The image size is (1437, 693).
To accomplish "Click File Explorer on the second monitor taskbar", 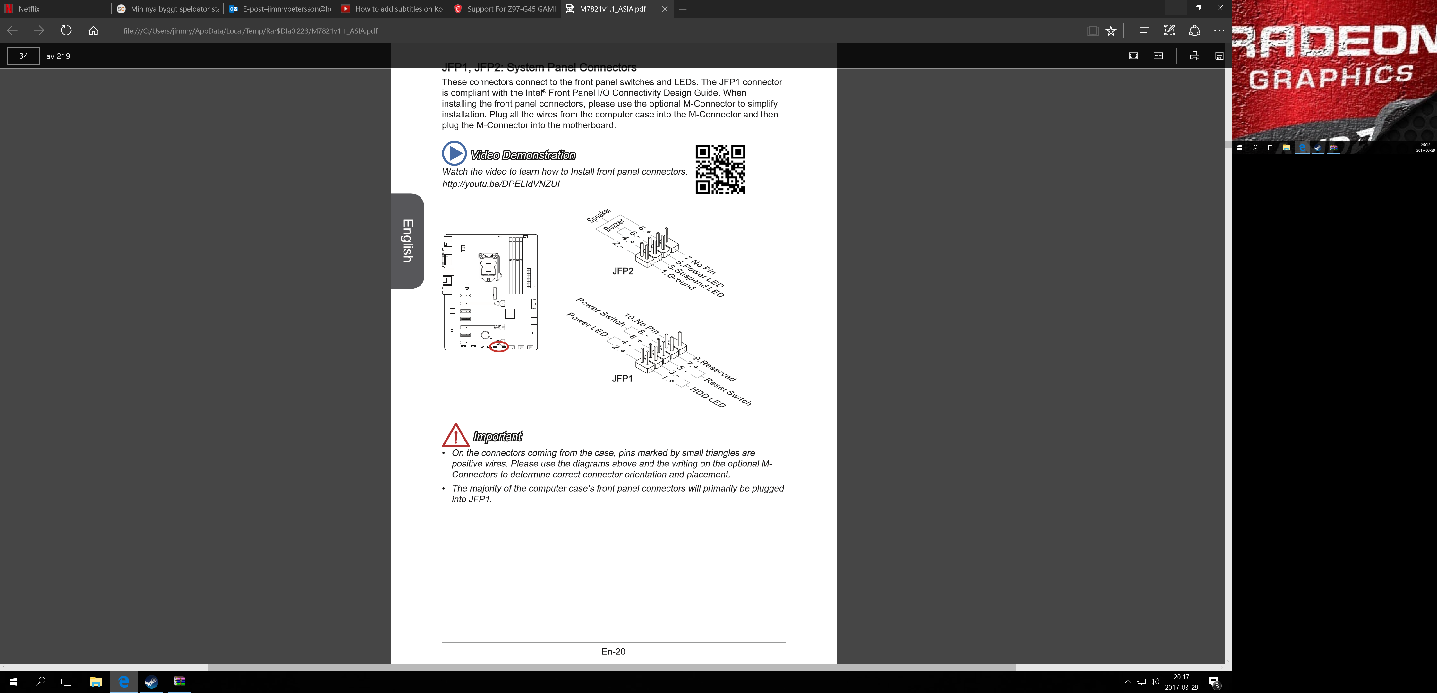I will (1286, 148).
